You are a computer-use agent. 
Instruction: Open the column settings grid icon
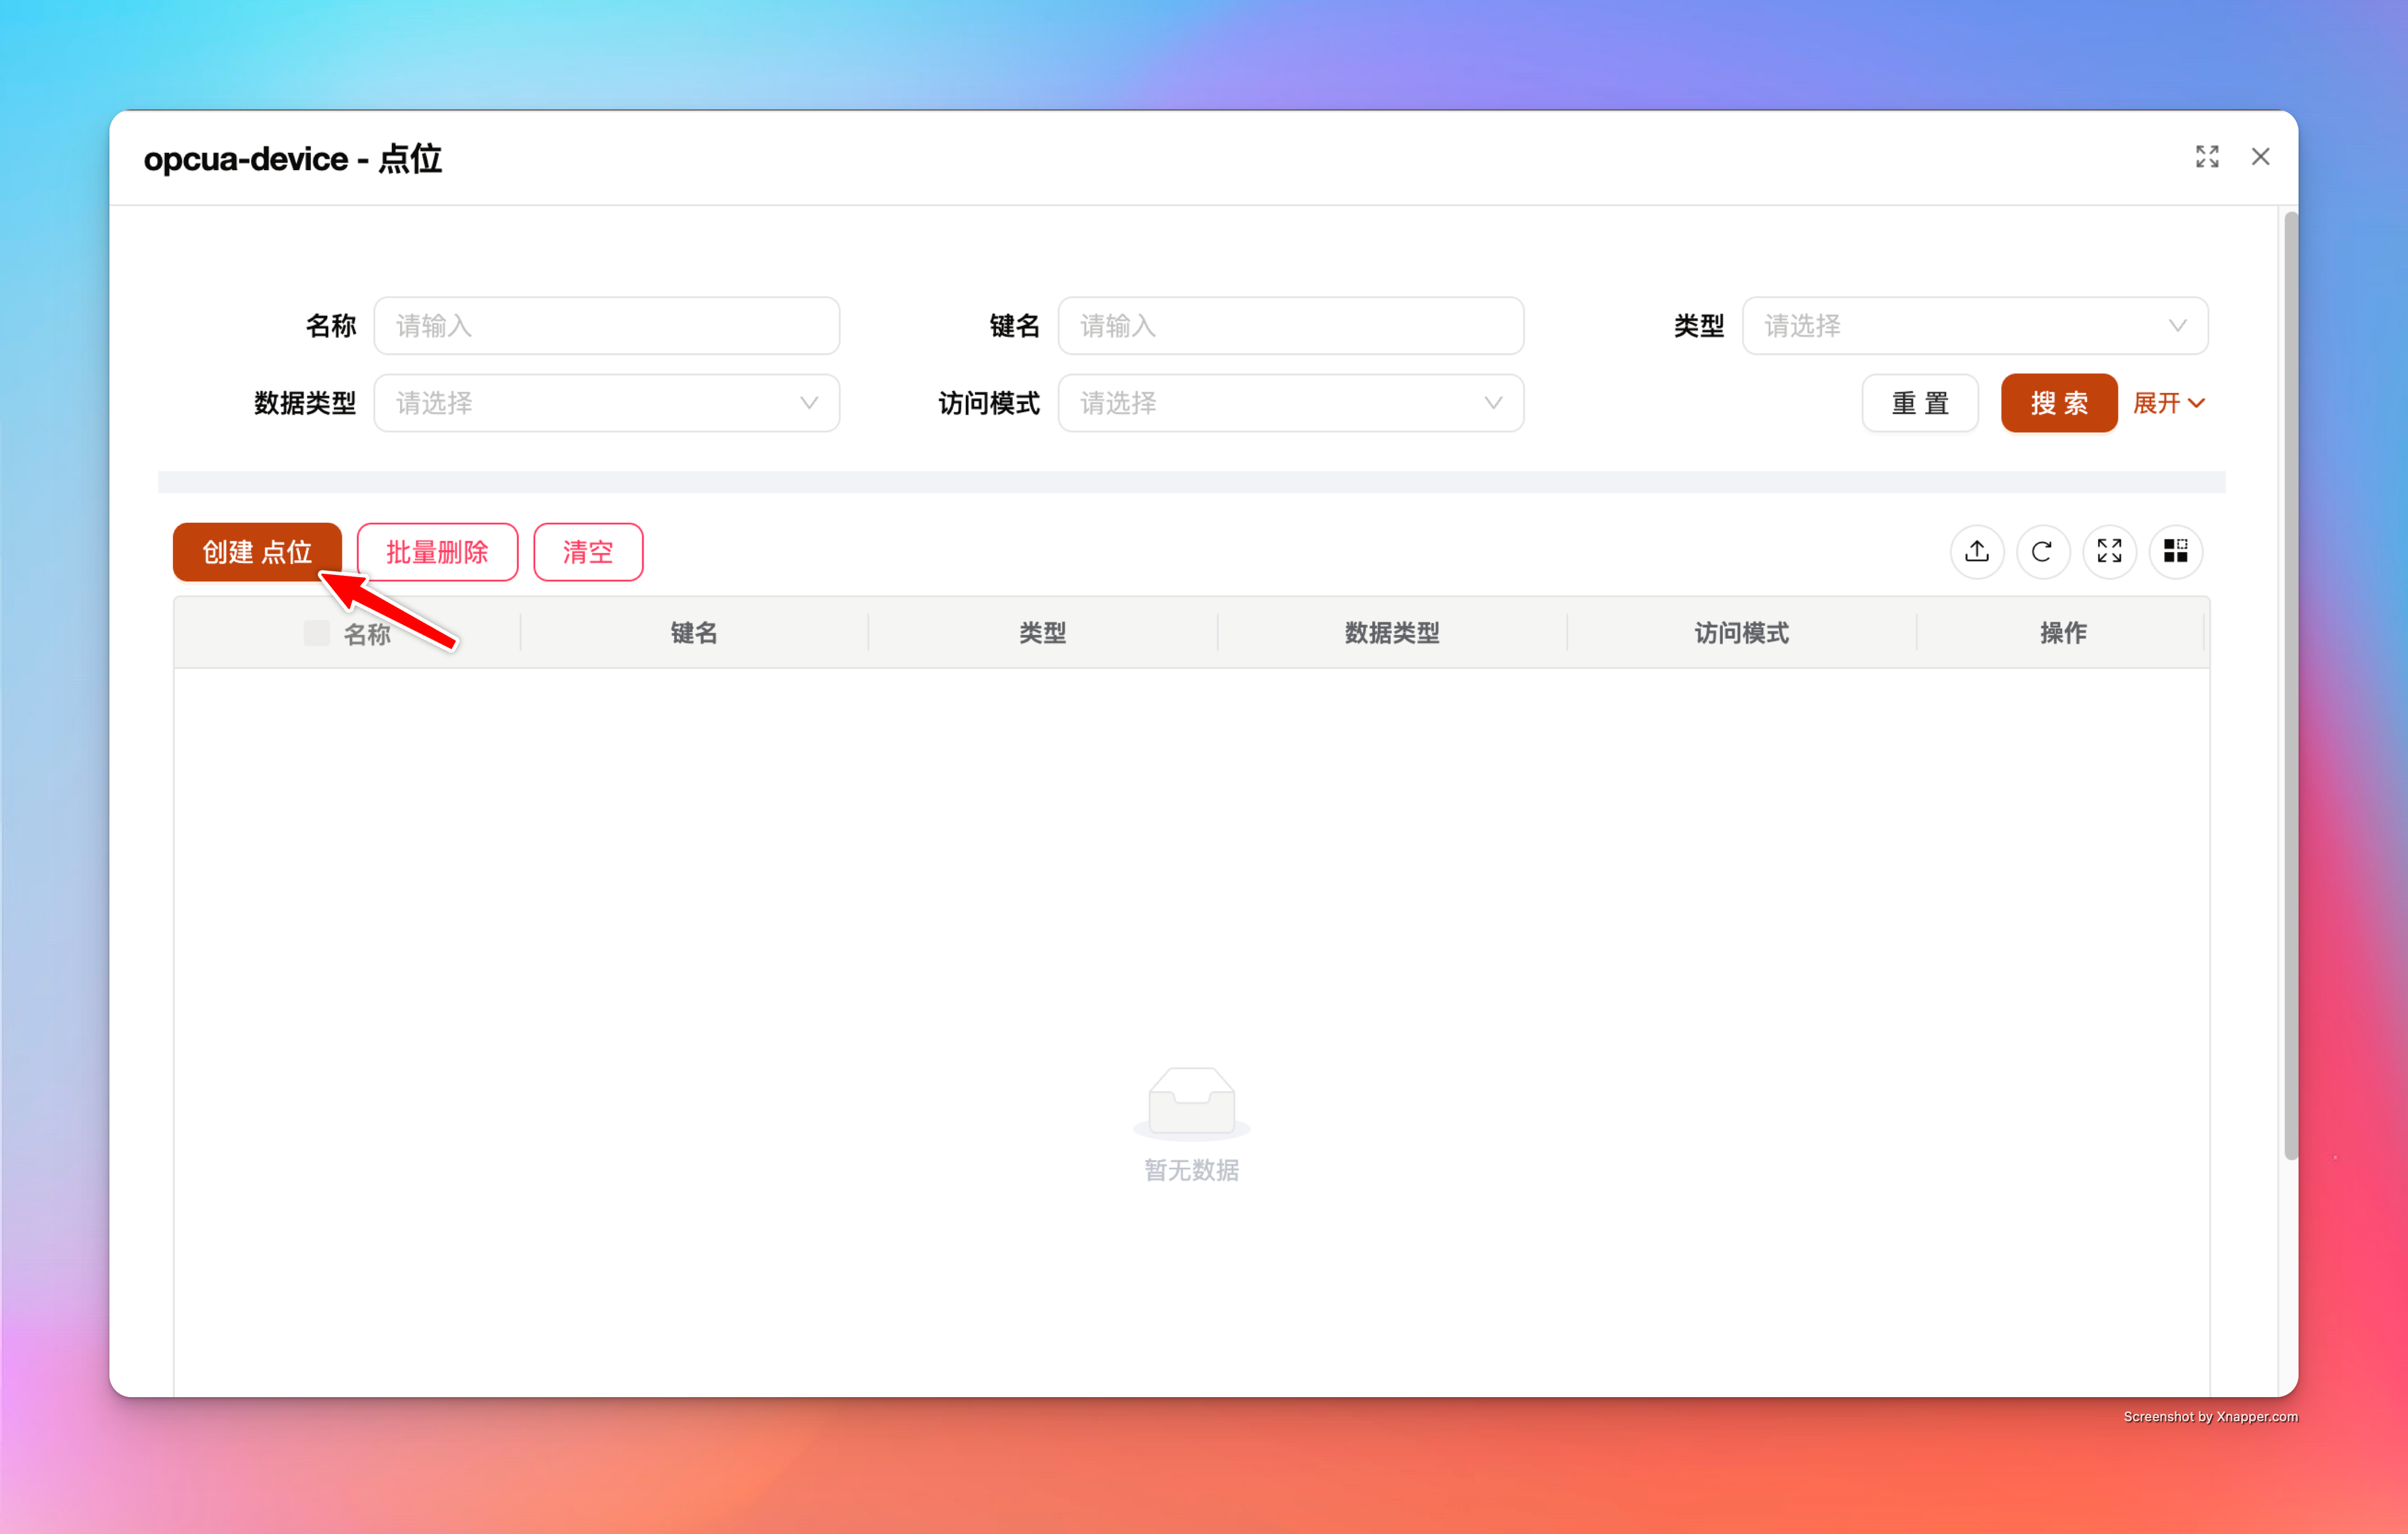point(2175,551)
